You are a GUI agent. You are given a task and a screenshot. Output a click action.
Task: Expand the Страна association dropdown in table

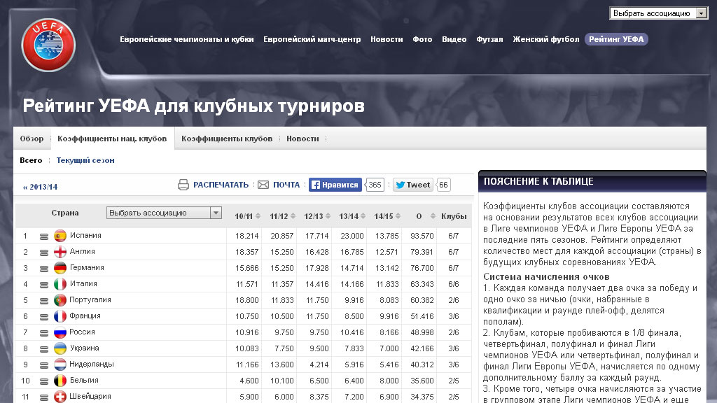164,213
